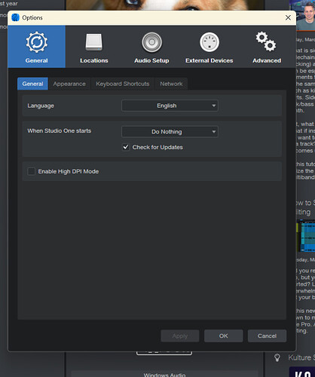Enable High DPI Mode checkbox
This screenshot has height=377, width=315.
32,171
